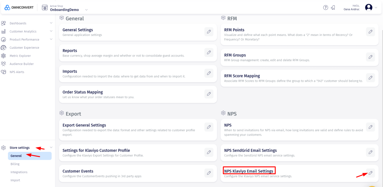Click the edit pencil for General Settings
This screenshot has width=383, height=187.
(x=209, y=32)
